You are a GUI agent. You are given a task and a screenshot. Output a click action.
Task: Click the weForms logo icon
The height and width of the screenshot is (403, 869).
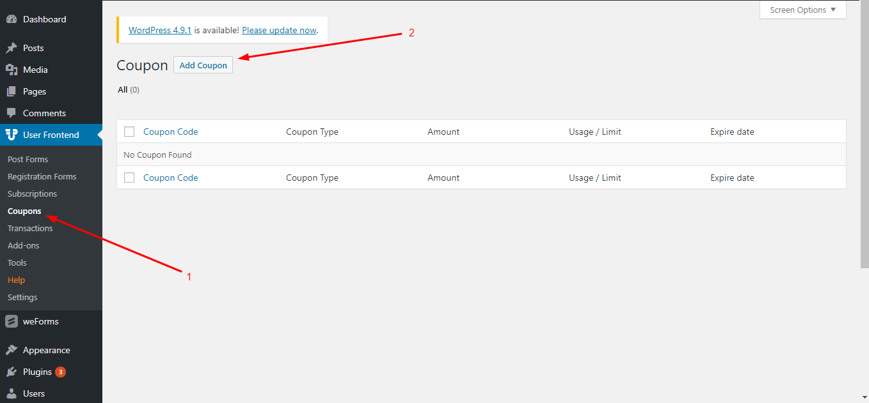pos(12,321)
